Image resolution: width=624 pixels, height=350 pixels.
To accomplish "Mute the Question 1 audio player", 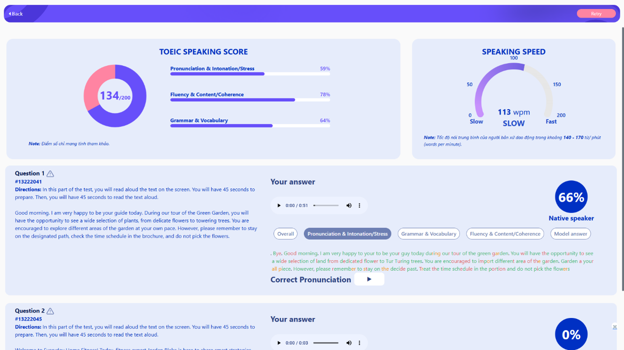I will (x=349, y=205).
